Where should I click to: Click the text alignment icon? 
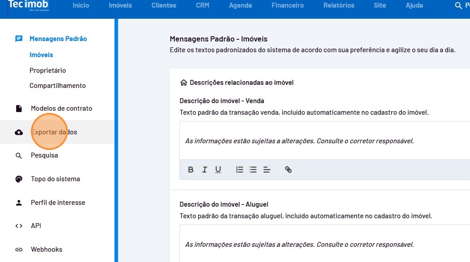coord(267,170)
